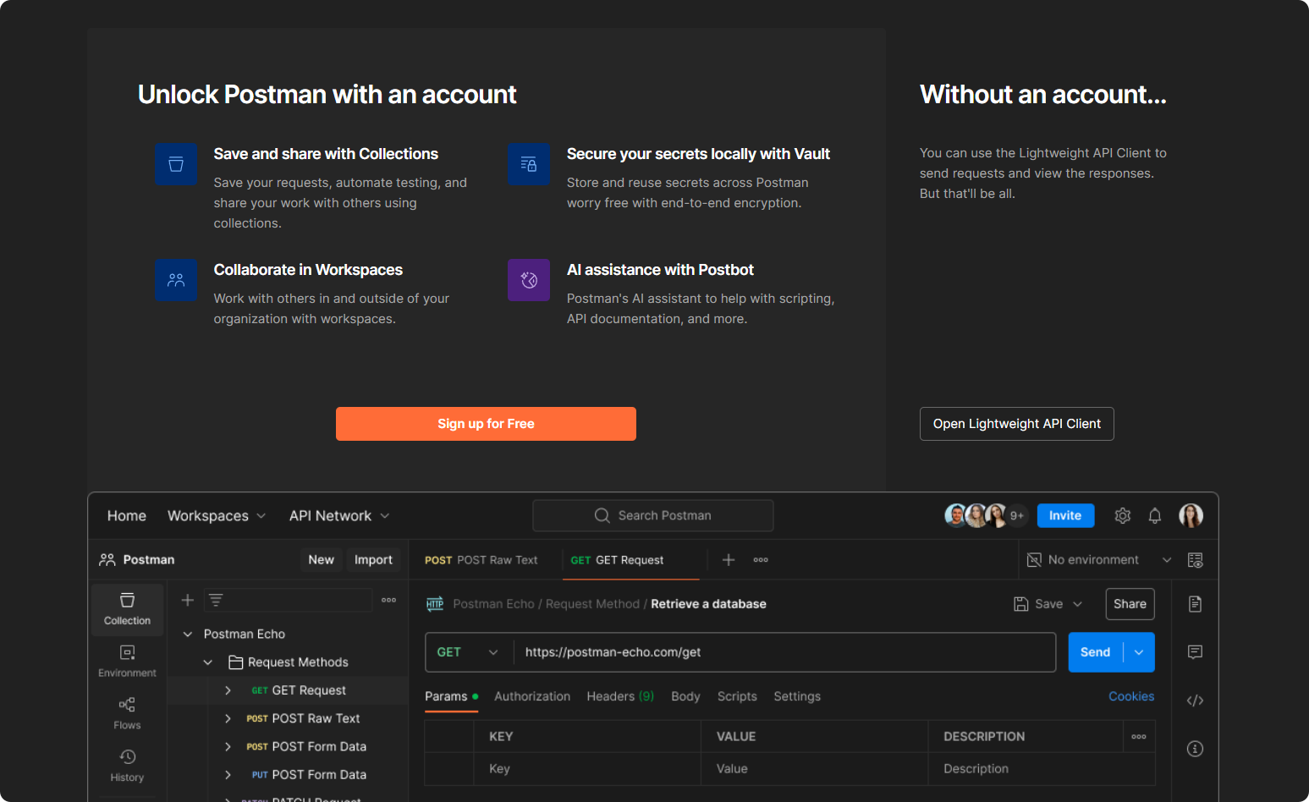Open settings with the gear icon

1123,515
